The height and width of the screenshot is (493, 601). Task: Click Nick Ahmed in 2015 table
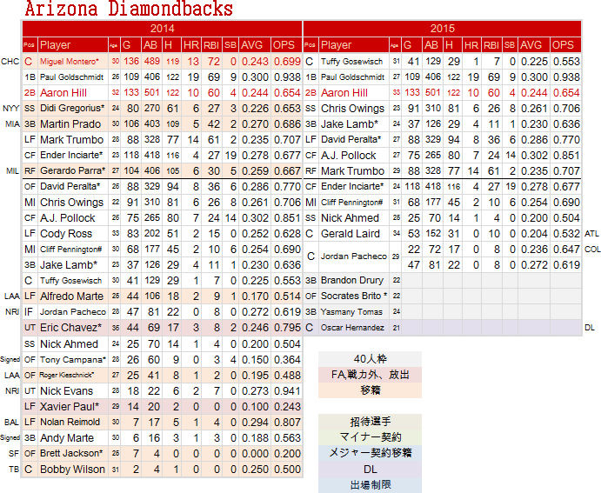coord(350,218)
